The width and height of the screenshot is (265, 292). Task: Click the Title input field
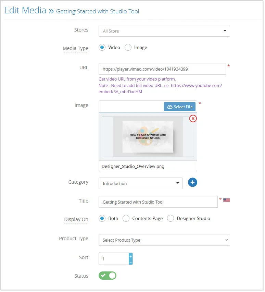tap(159, 203)
